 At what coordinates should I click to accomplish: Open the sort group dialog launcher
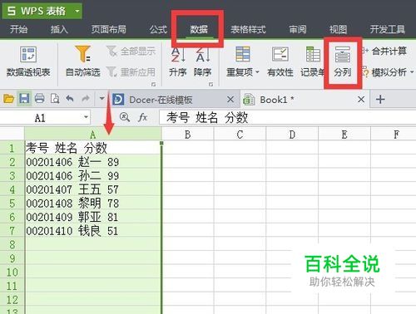point(210,84)
